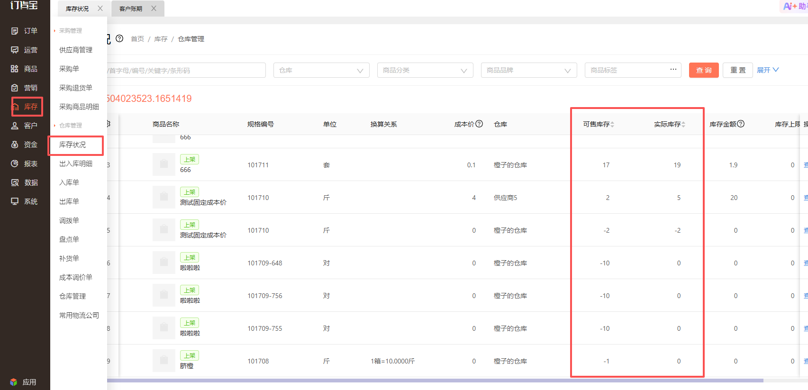Select 供应商管理 in the submenu
808x390 pixels.
click(76, 50)
